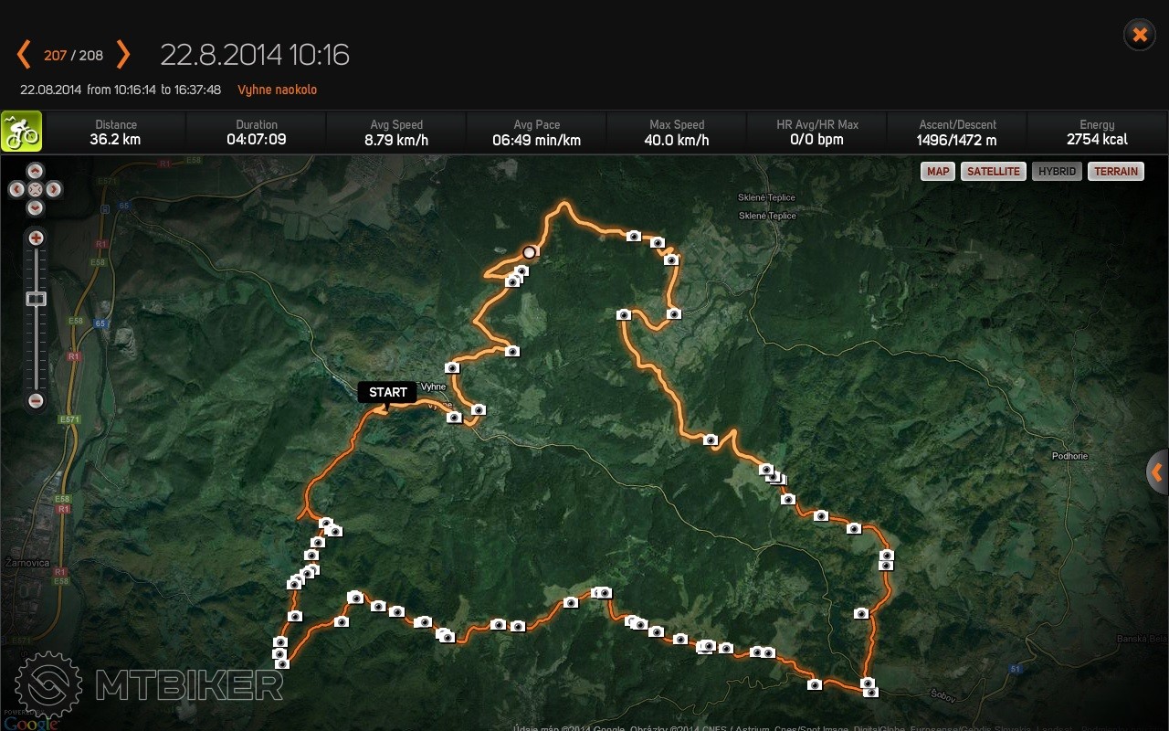The image size is (1169, 731).
Task: Pan the map up with the arrow control
Action: 35,171
